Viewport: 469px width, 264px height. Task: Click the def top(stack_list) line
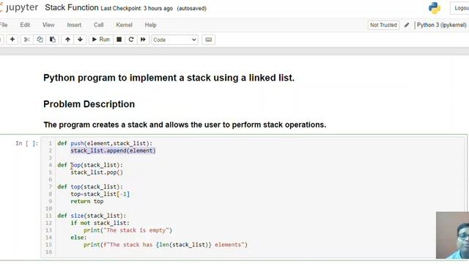90,187
